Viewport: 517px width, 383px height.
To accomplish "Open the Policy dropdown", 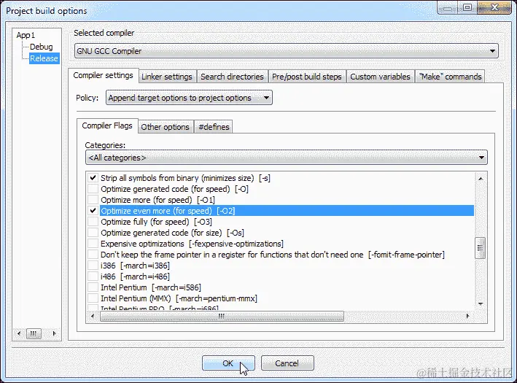I will (x=189, y=98).
